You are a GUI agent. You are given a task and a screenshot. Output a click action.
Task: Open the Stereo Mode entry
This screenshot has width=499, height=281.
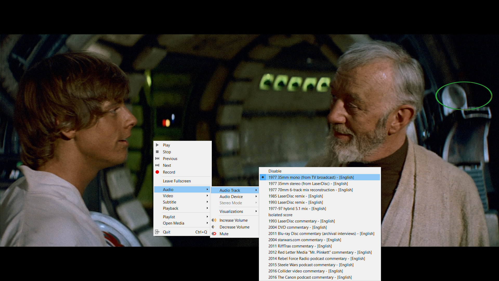point(235,203)
